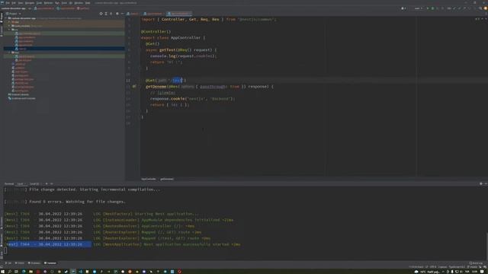Click the 'Nest application successfully started' log line

click(122, 244)
